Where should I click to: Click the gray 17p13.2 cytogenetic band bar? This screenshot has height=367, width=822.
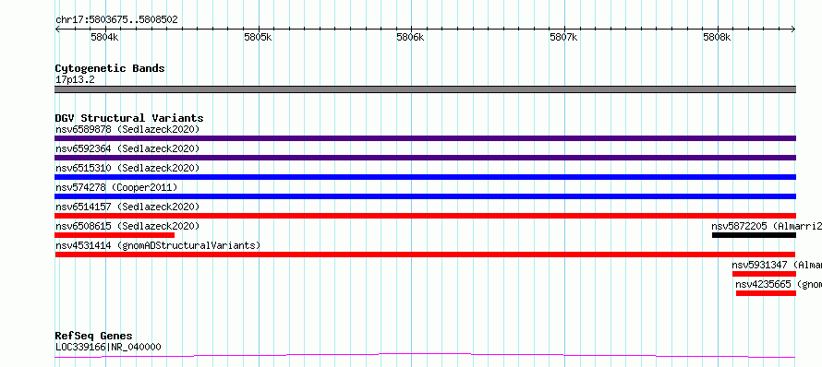click(x=425, y=89)
